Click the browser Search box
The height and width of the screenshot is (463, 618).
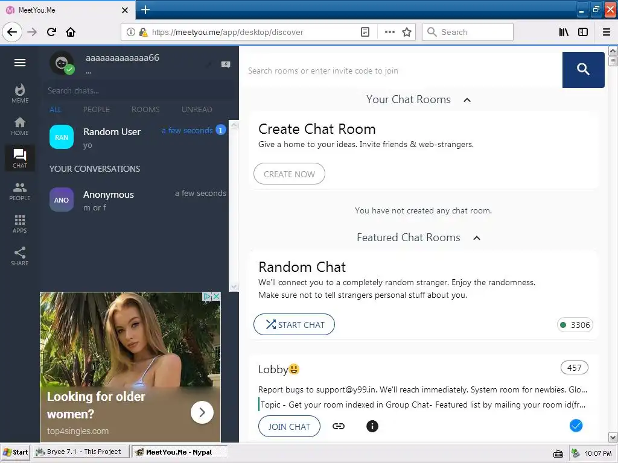tap(468, 32)
